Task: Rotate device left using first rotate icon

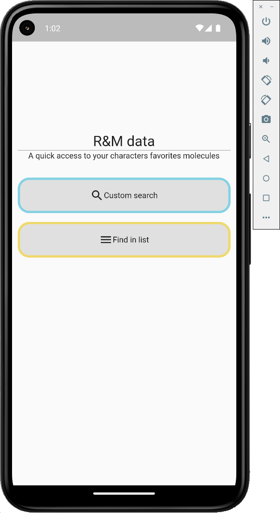Action: (266, 80)
